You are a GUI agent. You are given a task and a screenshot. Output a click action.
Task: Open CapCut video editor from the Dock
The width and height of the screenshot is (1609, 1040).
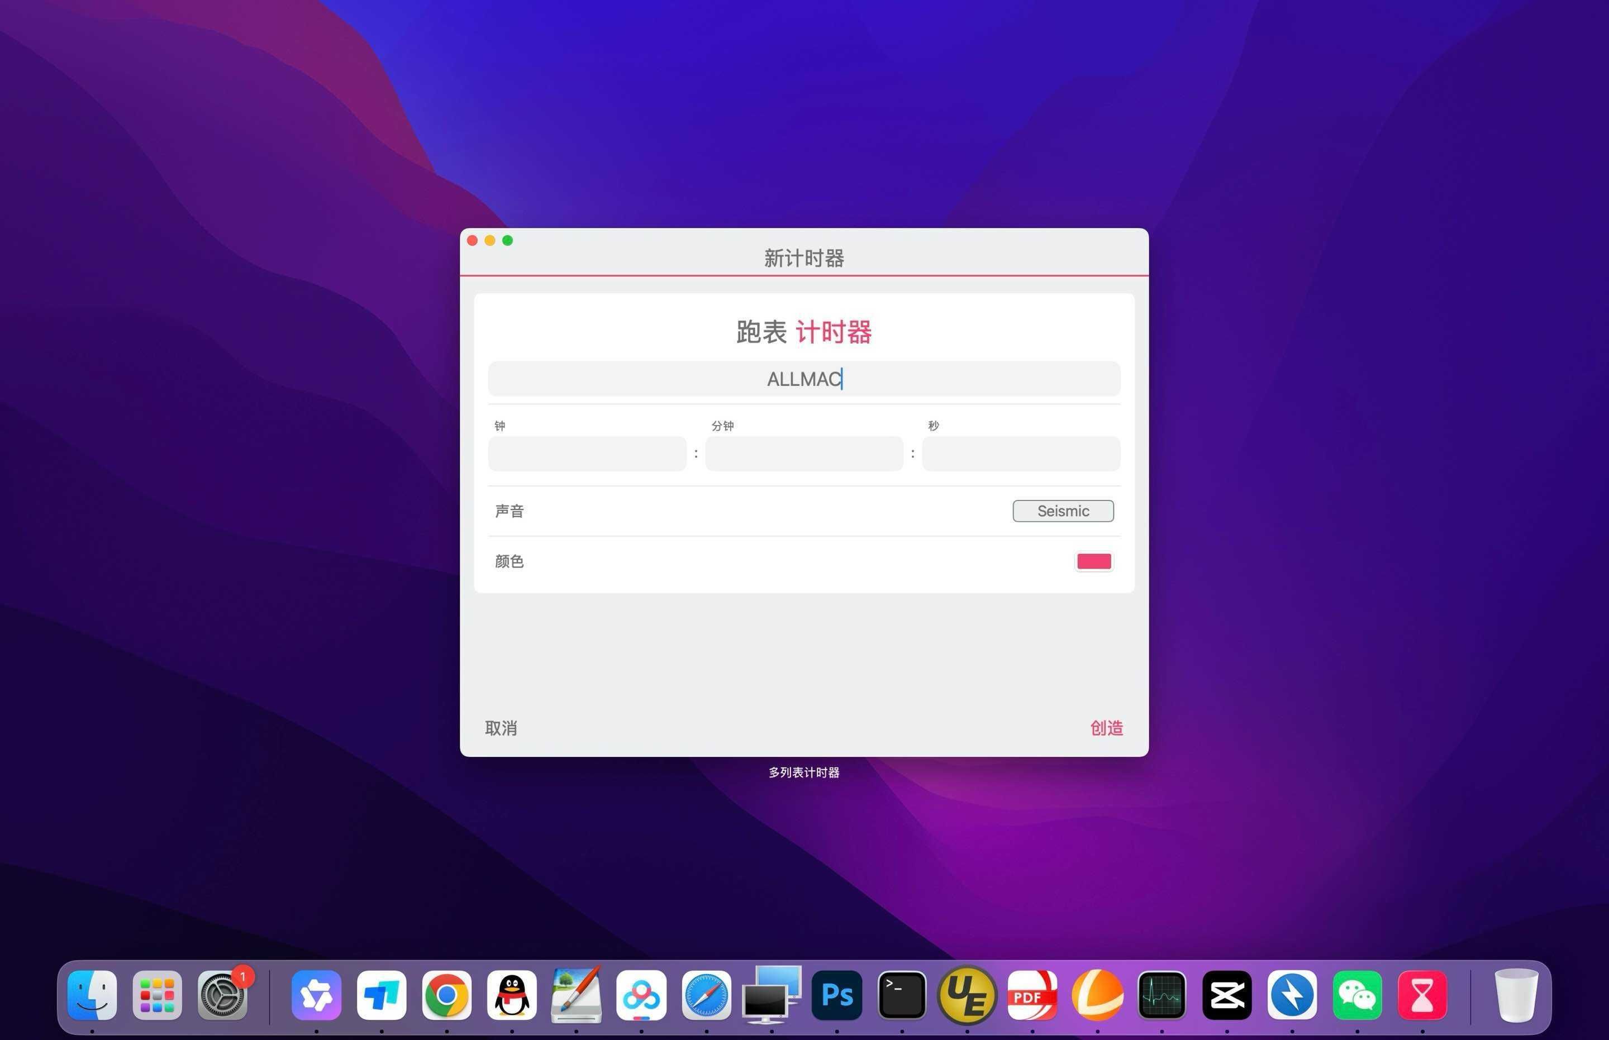1226,994
